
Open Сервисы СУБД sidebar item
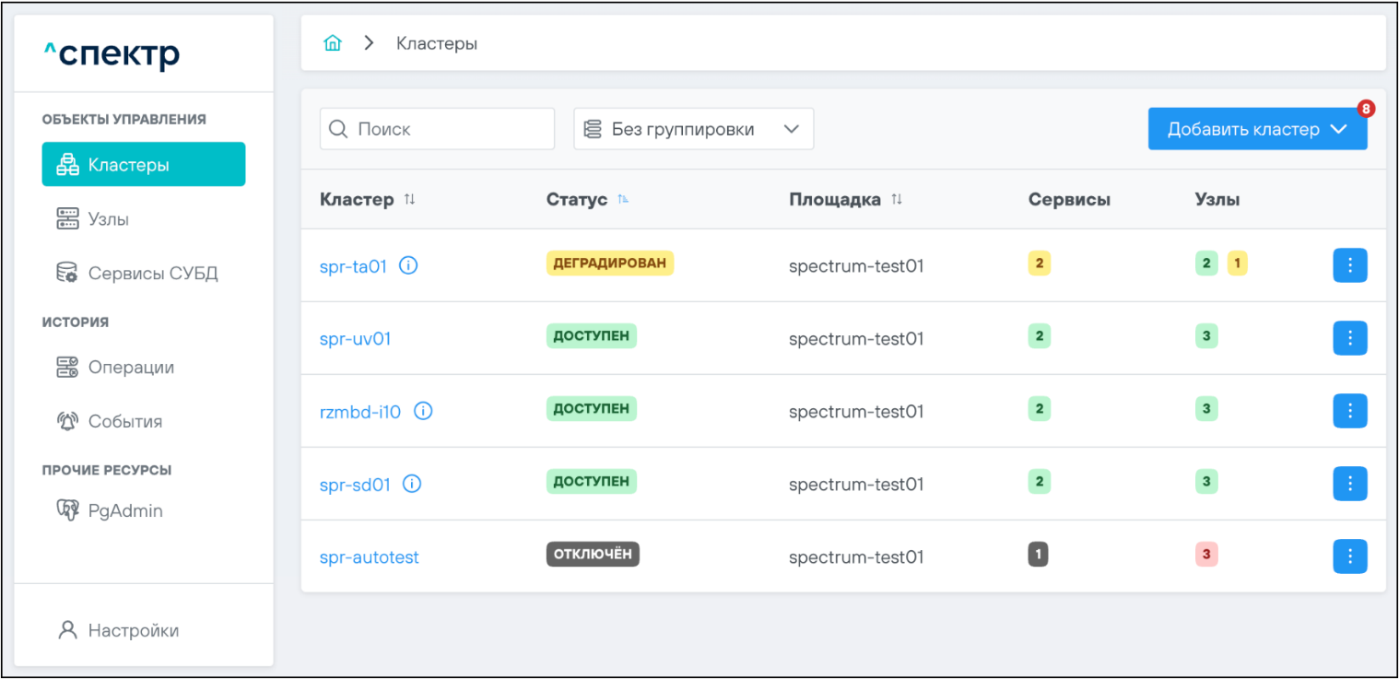coord(152,274)
